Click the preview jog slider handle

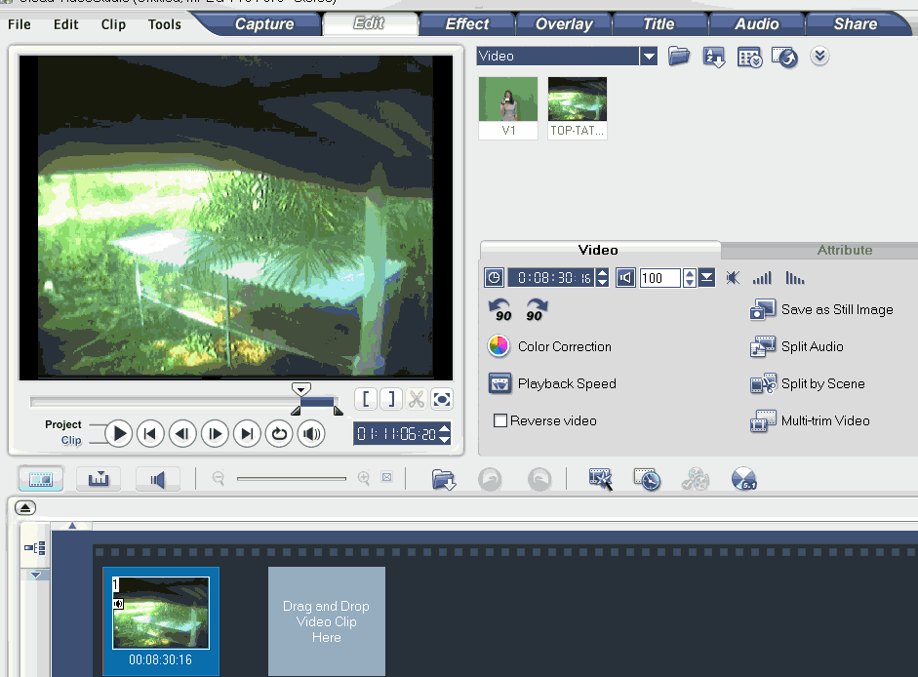pos(300,389)
